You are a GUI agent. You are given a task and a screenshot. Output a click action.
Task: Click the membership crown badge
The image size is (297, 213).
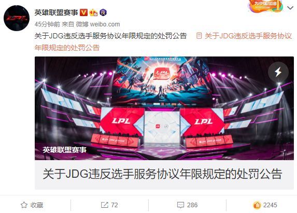(93, 12)
